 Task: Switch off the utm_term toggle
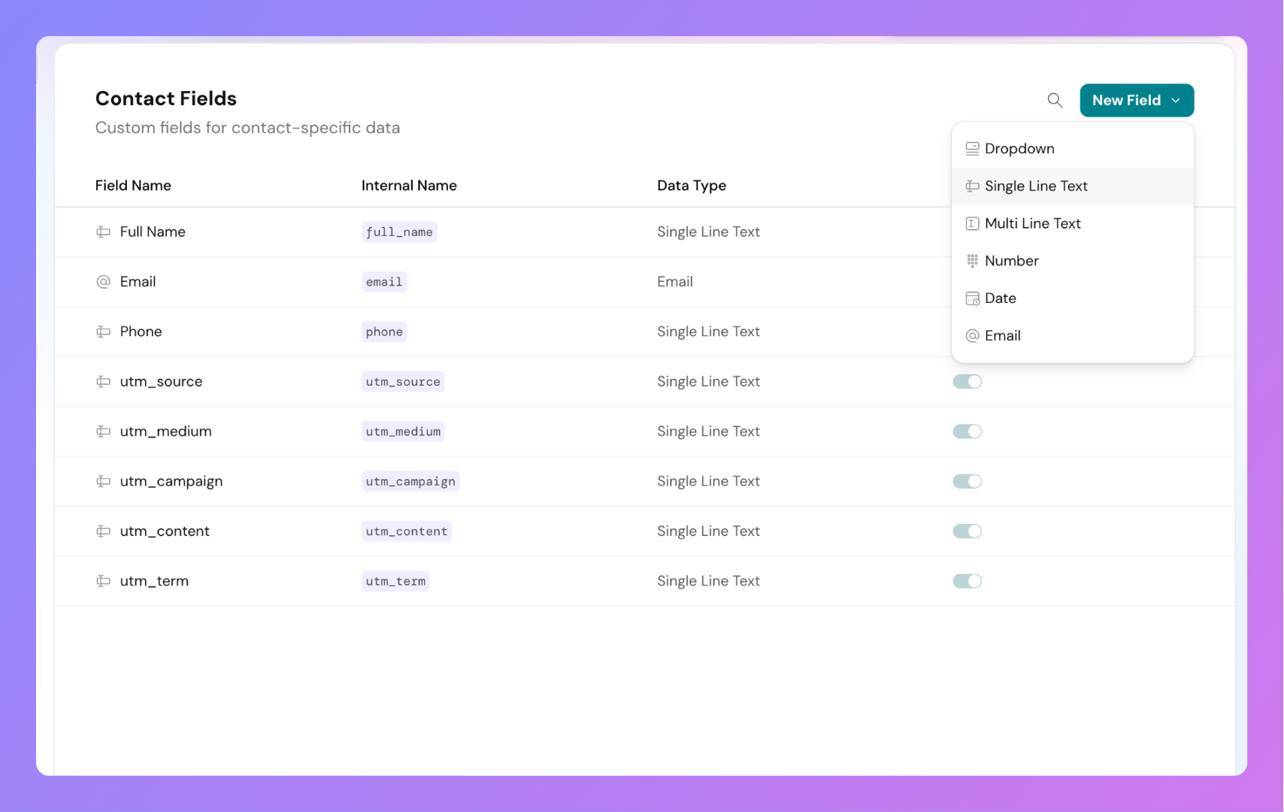(967, 581)
